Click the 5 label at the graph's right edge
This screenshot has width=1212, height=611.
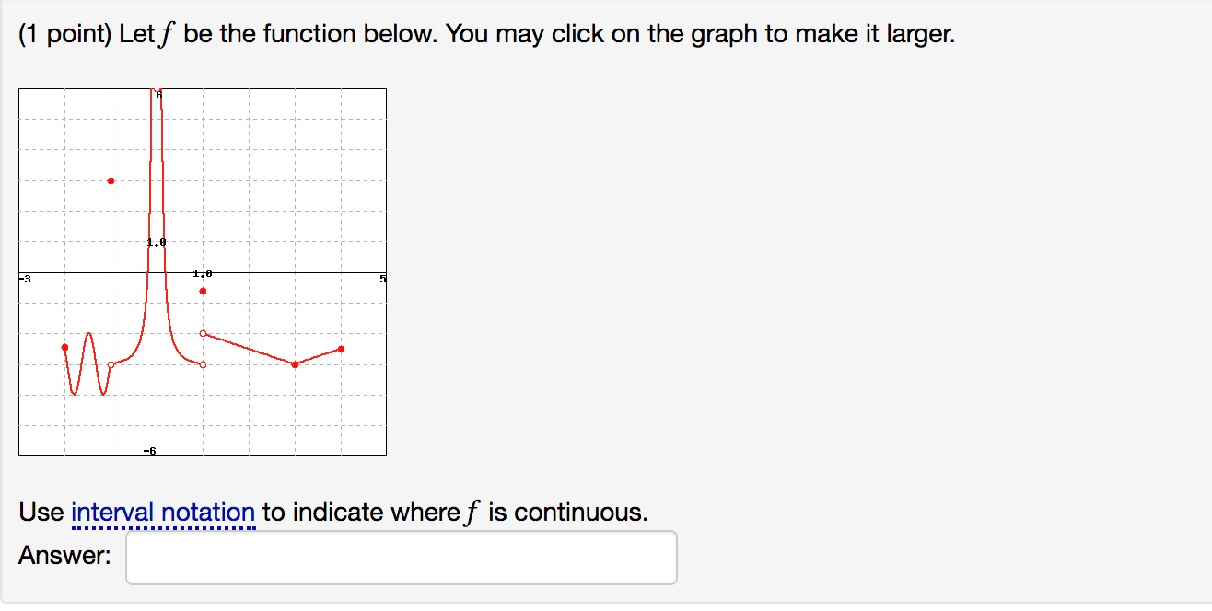point(383,278)
